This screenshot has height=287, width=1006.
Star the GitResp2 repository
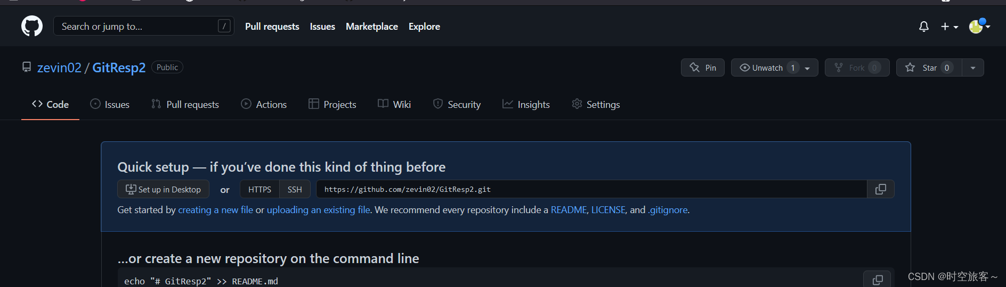coord(929,67)
